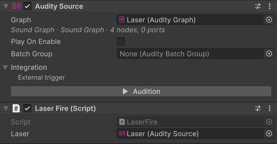Click the Sound Graph 4 nodes info text
The image size is (277, 144).
[88, 30]
